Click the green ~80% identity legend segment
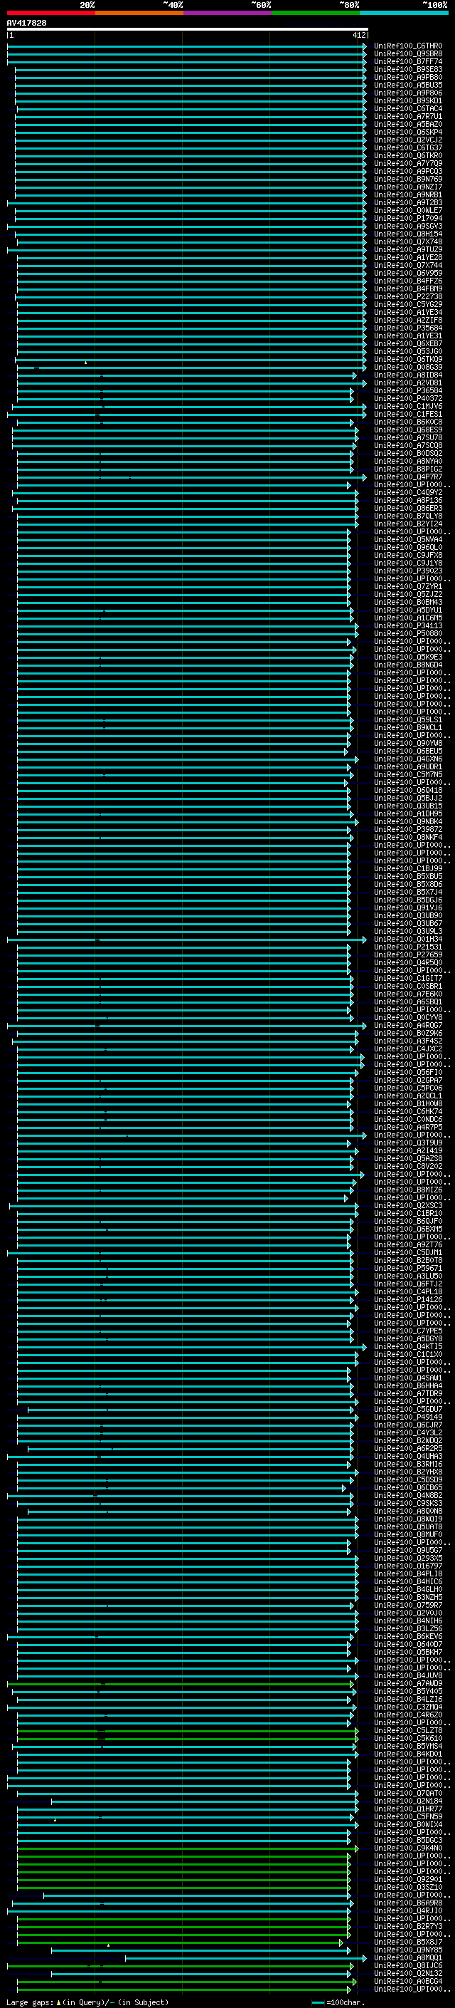The width and height of the screenshot is (455, 2008). tap(315, 13)
